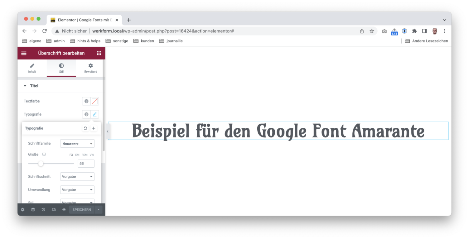Open the 'sonstige' bookmarks folder
Screen dimensions: 469x239
tap(117, 41)
